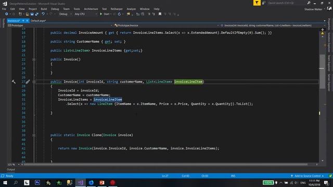Click the Bookmark icon in toolbar
The height and width of the screenshot is (187, 333).
coord(160,14)
